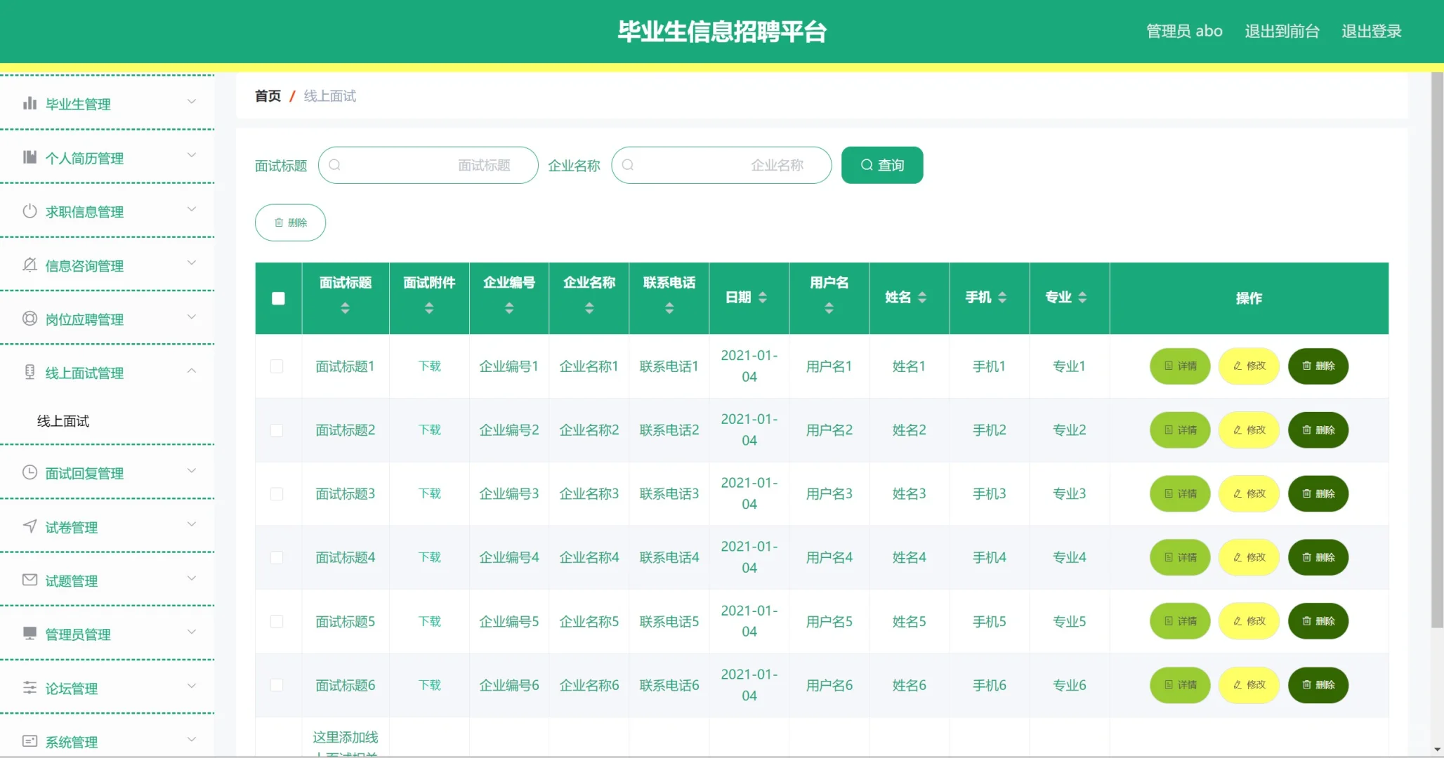Viewport: 1444px width, 758px height.
Task: Click the 试卷管理 paper-plane icon
Action: (x=29, y=527)
